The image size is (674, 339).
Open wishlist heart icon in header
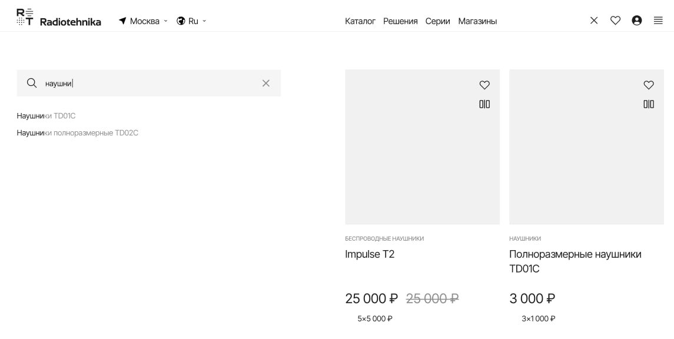click(x=615, y=21)
